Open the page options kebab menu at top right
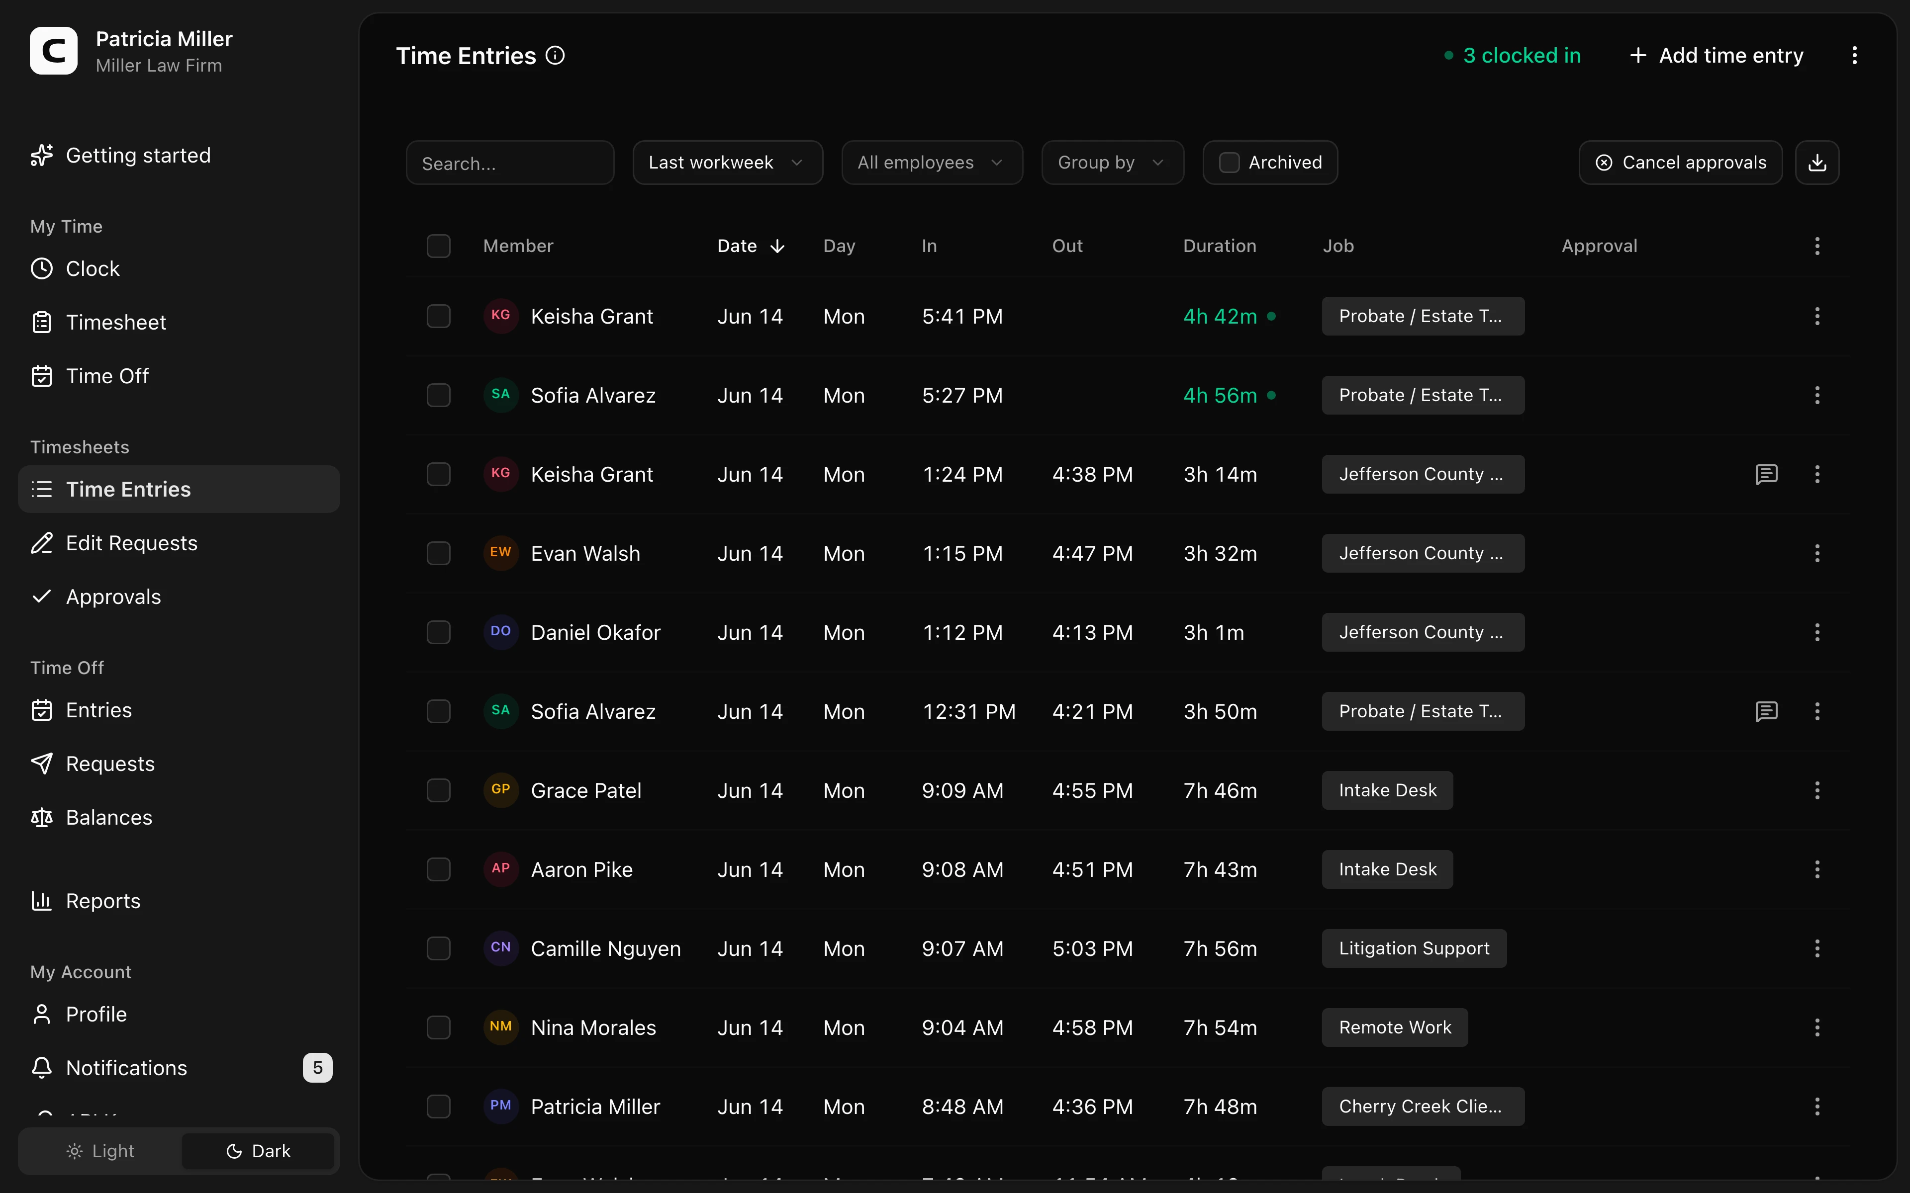Image resolution: width=1910 pixels, height=1193 pixels. click(x=1855, y=55)
